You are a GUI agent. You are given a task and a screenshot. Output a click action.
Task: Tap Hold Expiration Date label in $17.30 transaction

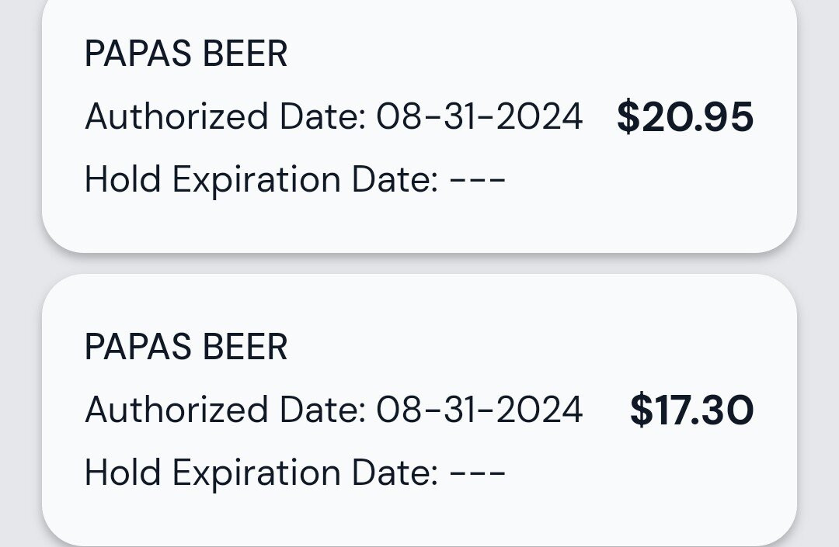tap(261, 473)
